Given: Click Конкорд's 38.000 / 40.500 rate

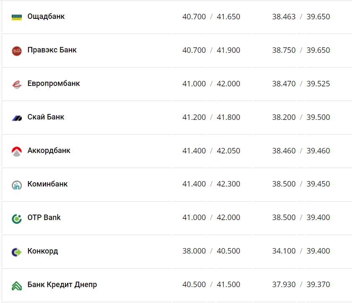Looking at the screenshot, I should (x=211, y=251).
